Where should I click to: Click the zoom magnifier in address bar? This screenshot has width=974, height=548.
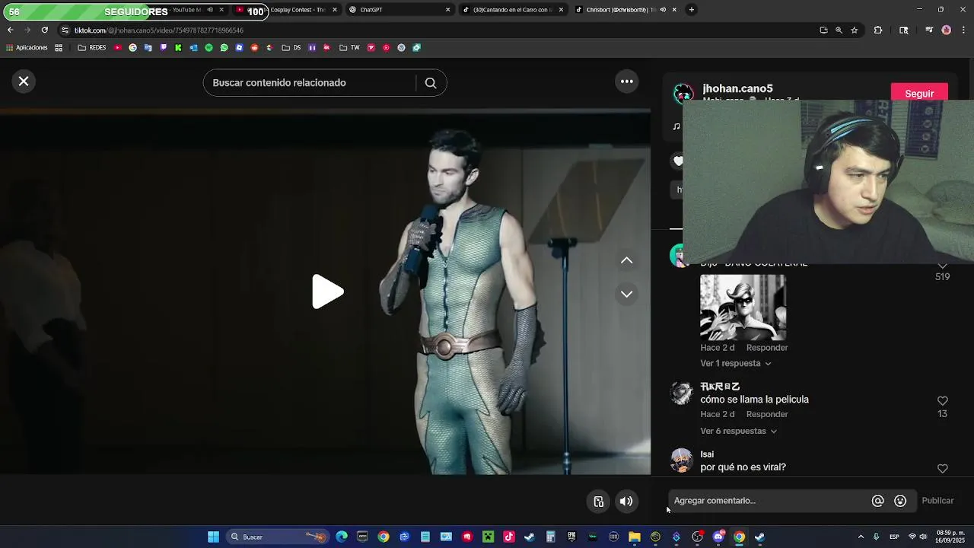coord(839,30)
